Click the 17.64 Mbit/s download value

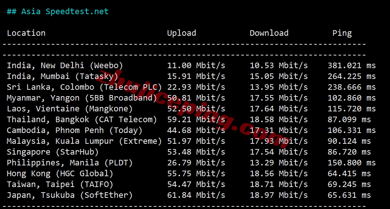[x=279, y=108]
